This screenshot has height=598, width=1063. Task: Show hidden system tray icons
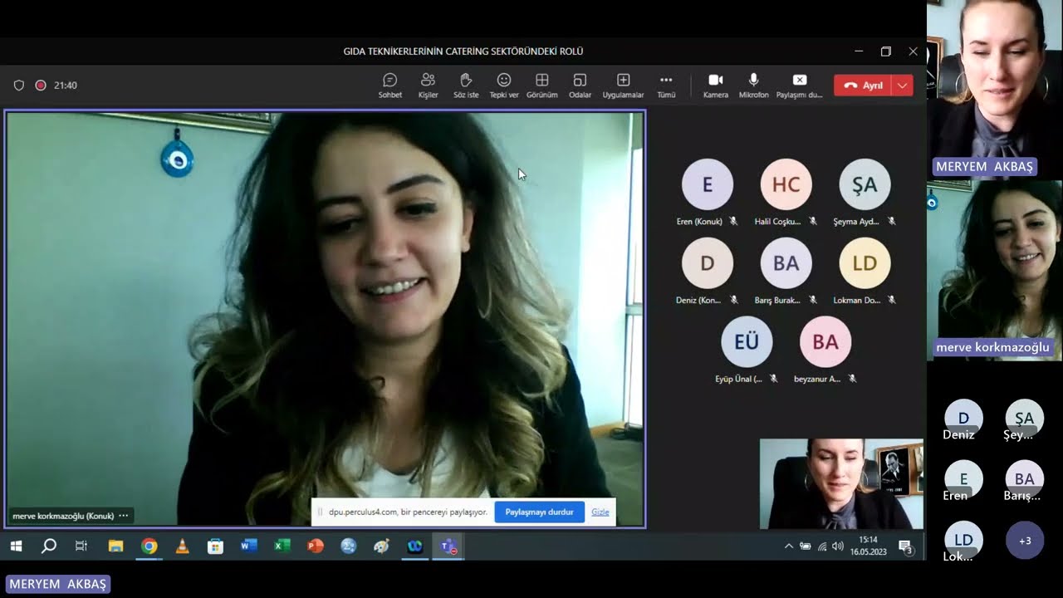click(x=788, y=546)
